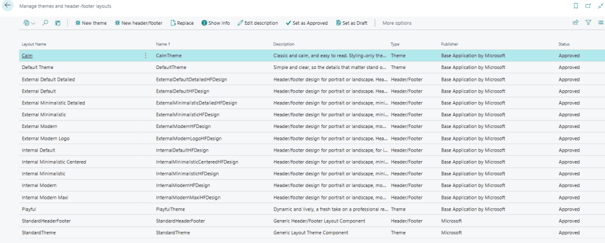
Task: Open row options dots for Calm
Action: (145, 56)
